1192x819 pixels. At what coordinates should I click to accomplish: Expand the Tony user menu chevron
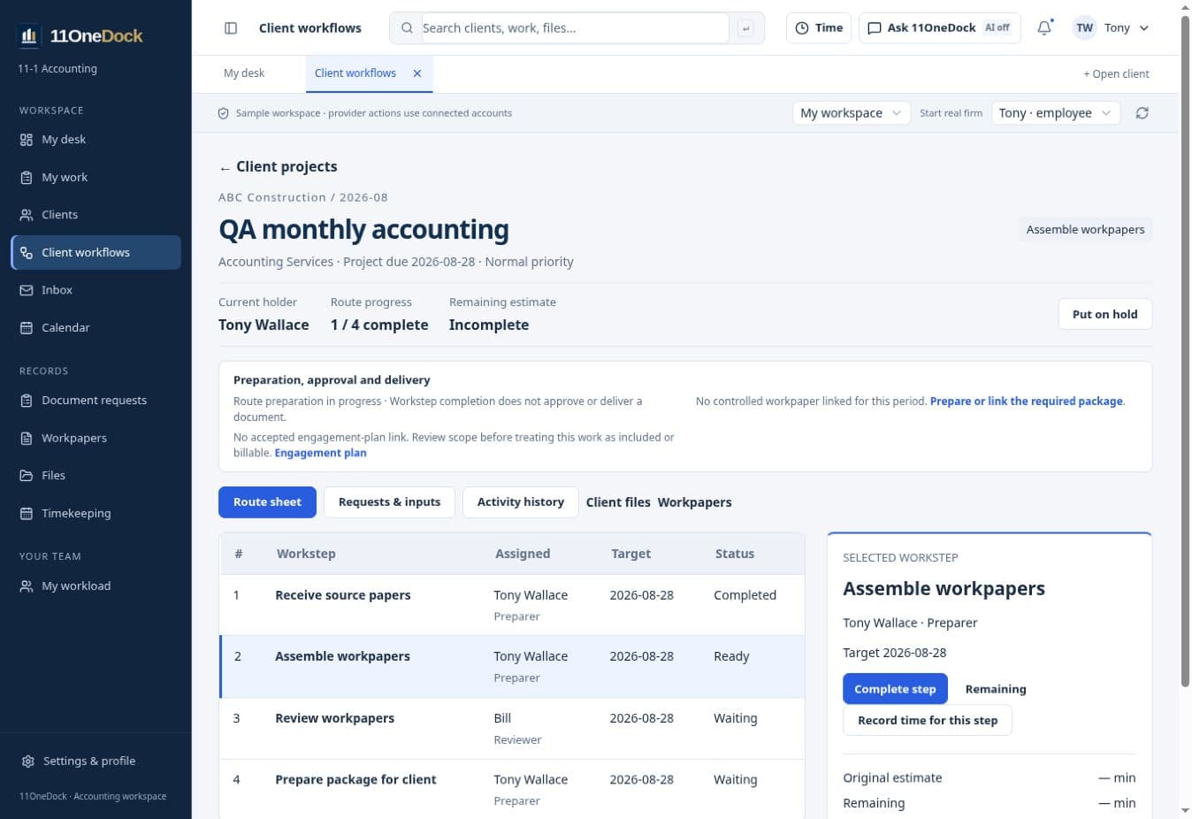1144,28
